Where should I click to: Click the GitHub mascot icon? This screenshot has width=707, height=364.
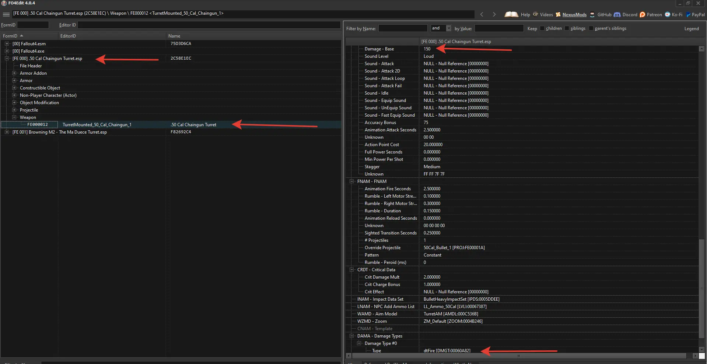click(592, 15)
